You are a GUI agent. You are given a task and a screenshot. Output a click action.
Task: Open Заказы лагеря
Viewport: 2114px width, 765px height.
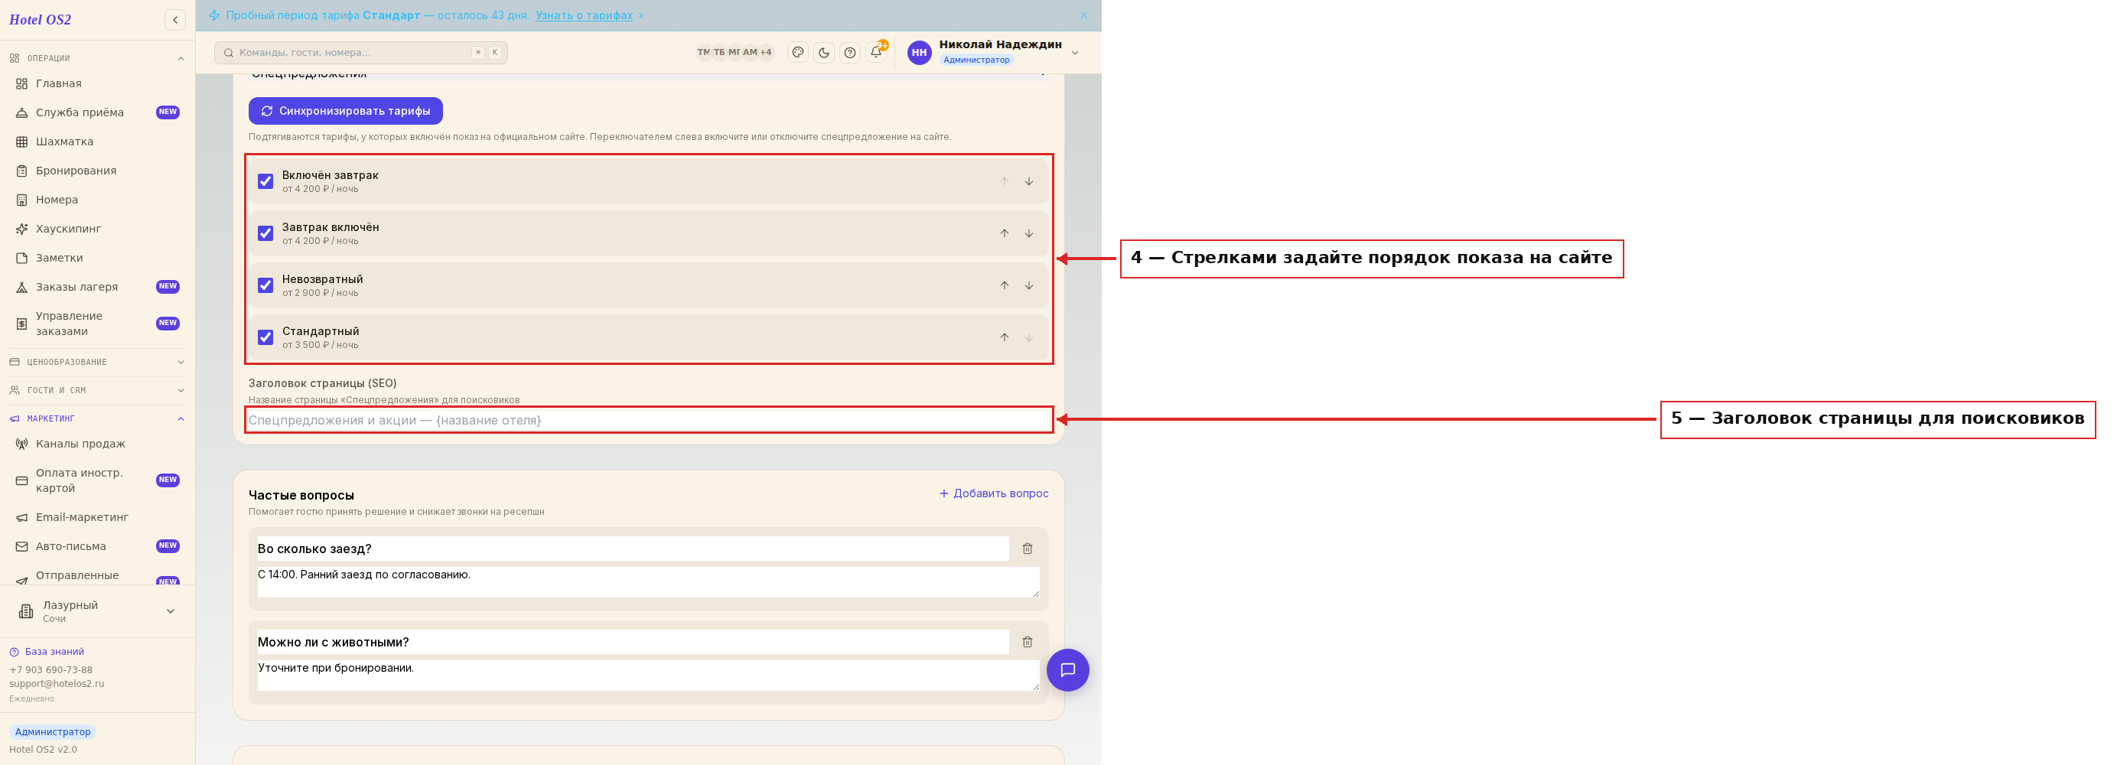[x=97, y=288]
